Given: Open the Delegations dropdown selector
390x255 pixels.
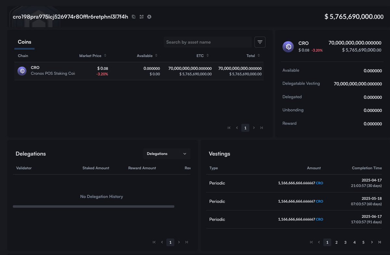Looking at the screenshot, I should pyautogui.click(x=167, y=154).
